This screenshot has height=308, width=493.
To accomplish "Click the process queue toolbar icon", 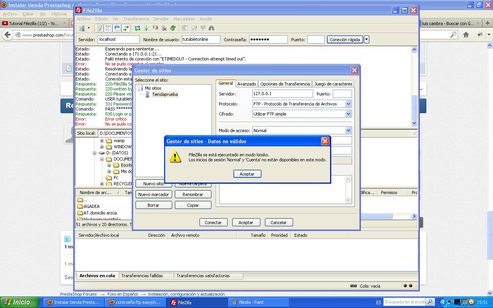I will tap(146, 28).
